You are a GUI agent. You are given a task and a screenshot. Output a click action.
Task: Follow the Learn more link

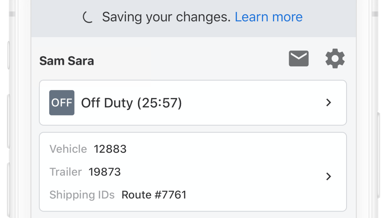(x=268, y=17)
